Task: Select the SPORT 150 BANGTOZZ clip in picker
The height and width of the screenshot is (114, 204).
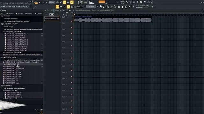Action: click(x=52, y=19)
